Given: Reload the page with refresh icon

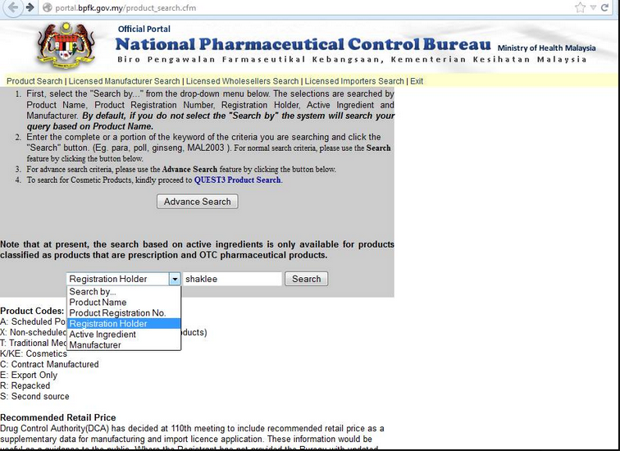Looking at the screenshot, I should pos(604,7).
